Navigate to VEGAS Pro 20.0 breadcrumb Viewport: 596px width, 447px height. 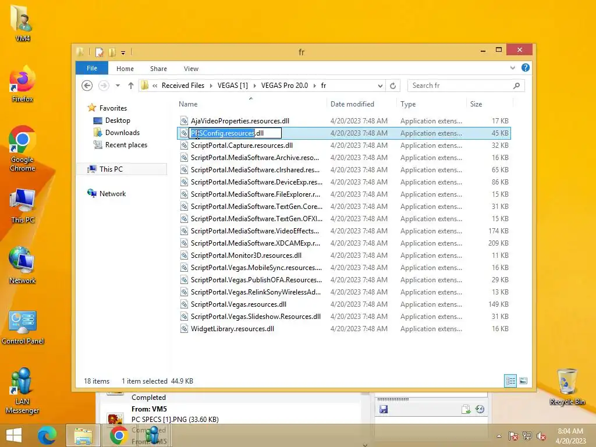[284, 86]
